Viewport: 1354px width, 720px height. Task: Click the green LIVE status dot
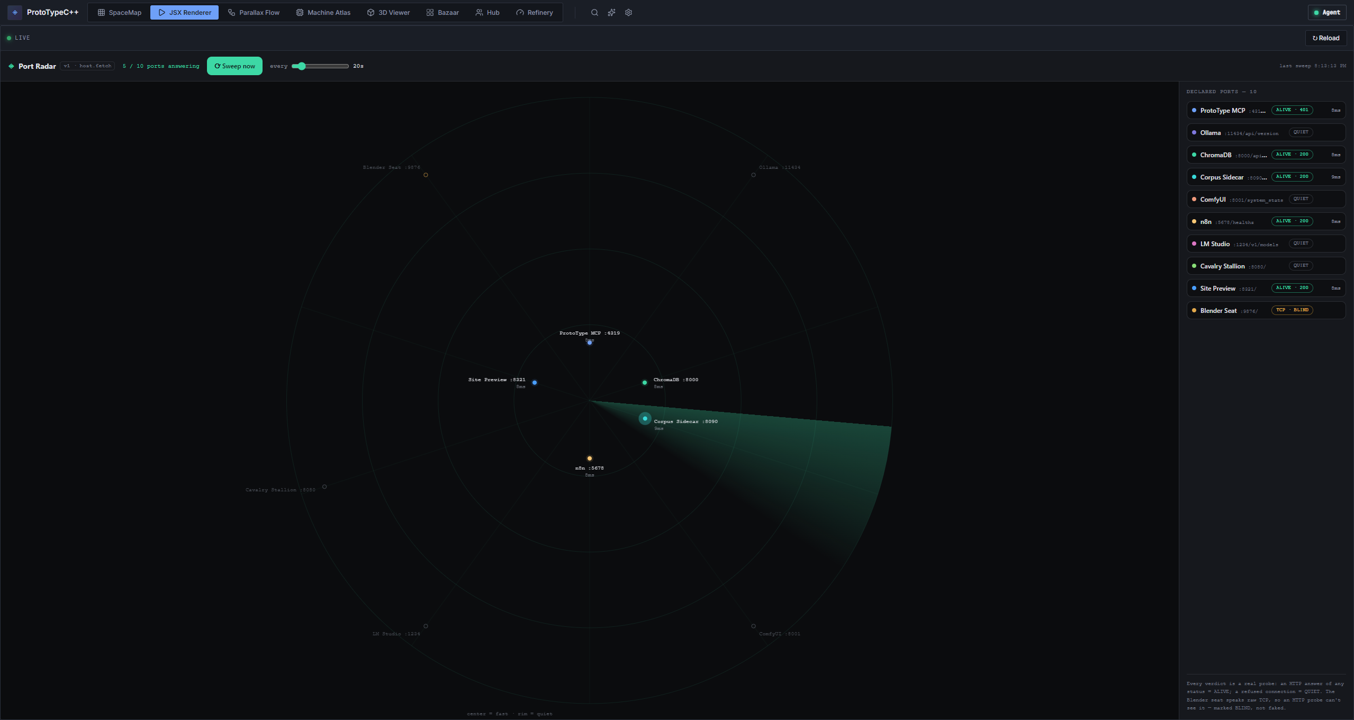9,38
